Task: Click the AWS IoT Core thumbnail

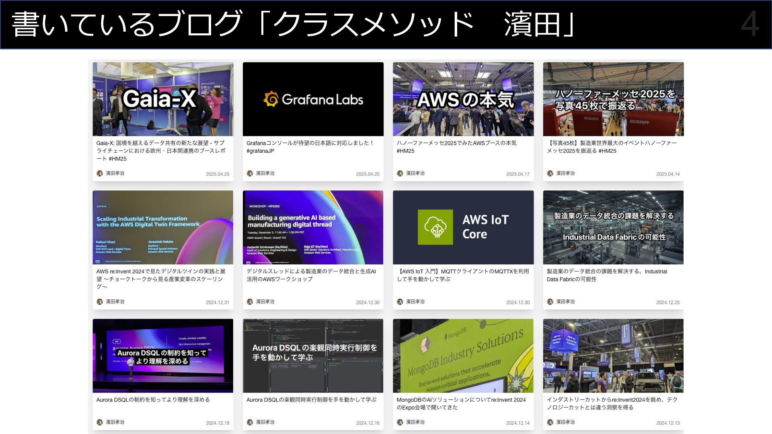Action: point(463,227)
